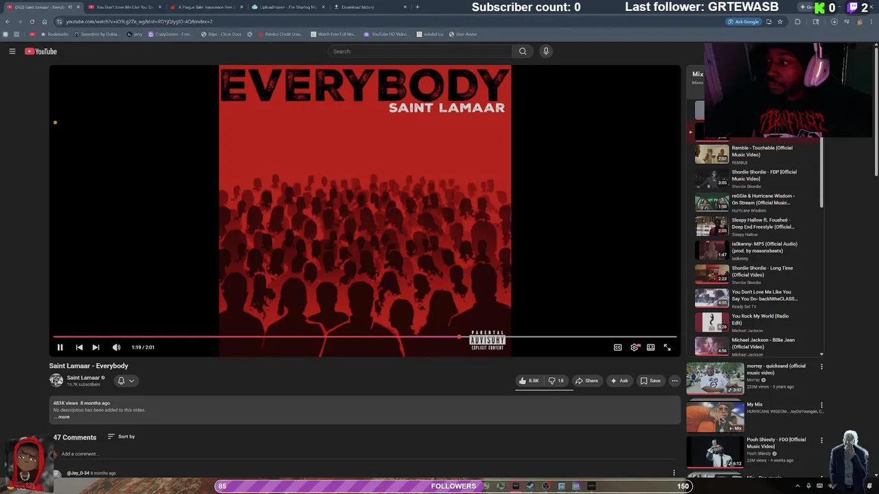Focus the YouTube search box

[x=419, y=51]
